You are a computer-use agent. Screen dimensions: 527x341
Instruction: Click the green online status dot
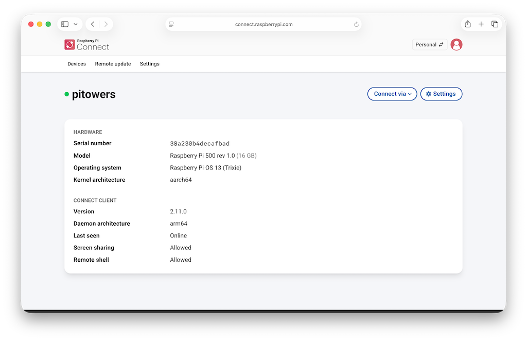(66, 94)
